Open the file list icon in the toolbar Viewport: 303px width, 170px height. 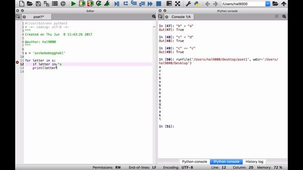point(55,4)
